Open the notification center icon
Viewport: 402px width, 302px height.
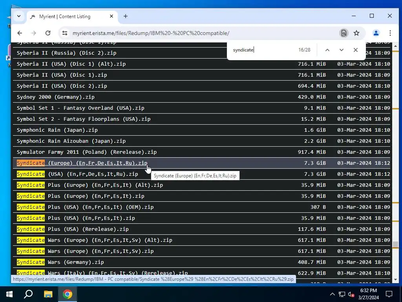(389, 294)
